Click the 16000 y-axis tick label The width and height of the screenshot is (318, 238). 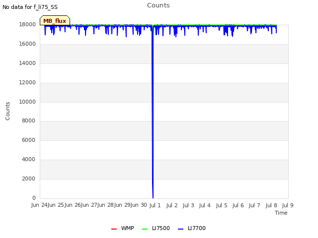click(x=27, y=44)
